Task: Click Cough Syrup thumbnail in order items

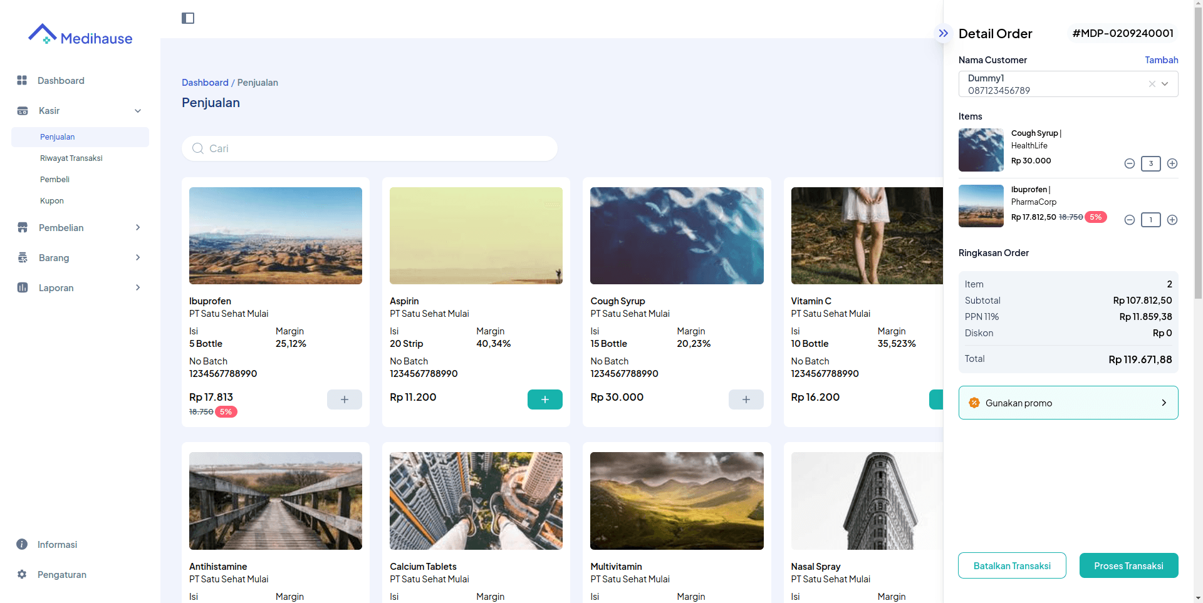Action: (981, 150)
